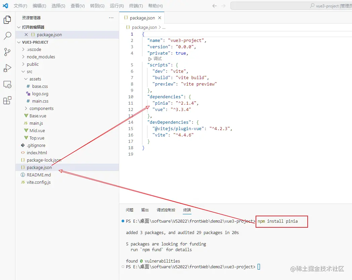This screenshot has width=352, height=280.
Task: Open the 编辑(E) menu
Action: pyautogui.click(x=39, y=6)
